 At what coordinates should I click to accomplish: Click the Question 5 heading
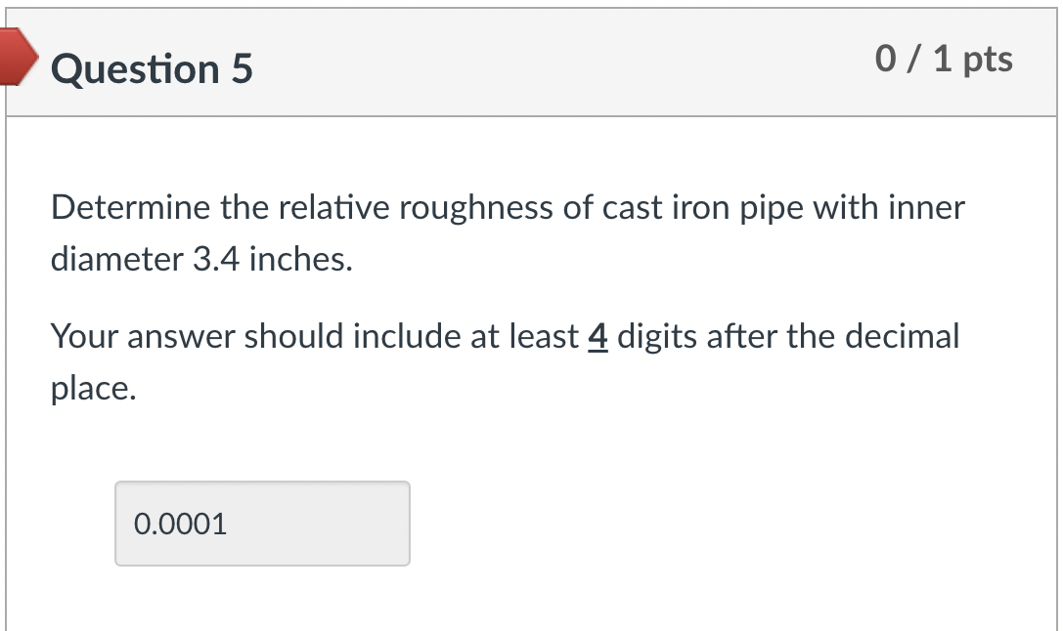151,68
